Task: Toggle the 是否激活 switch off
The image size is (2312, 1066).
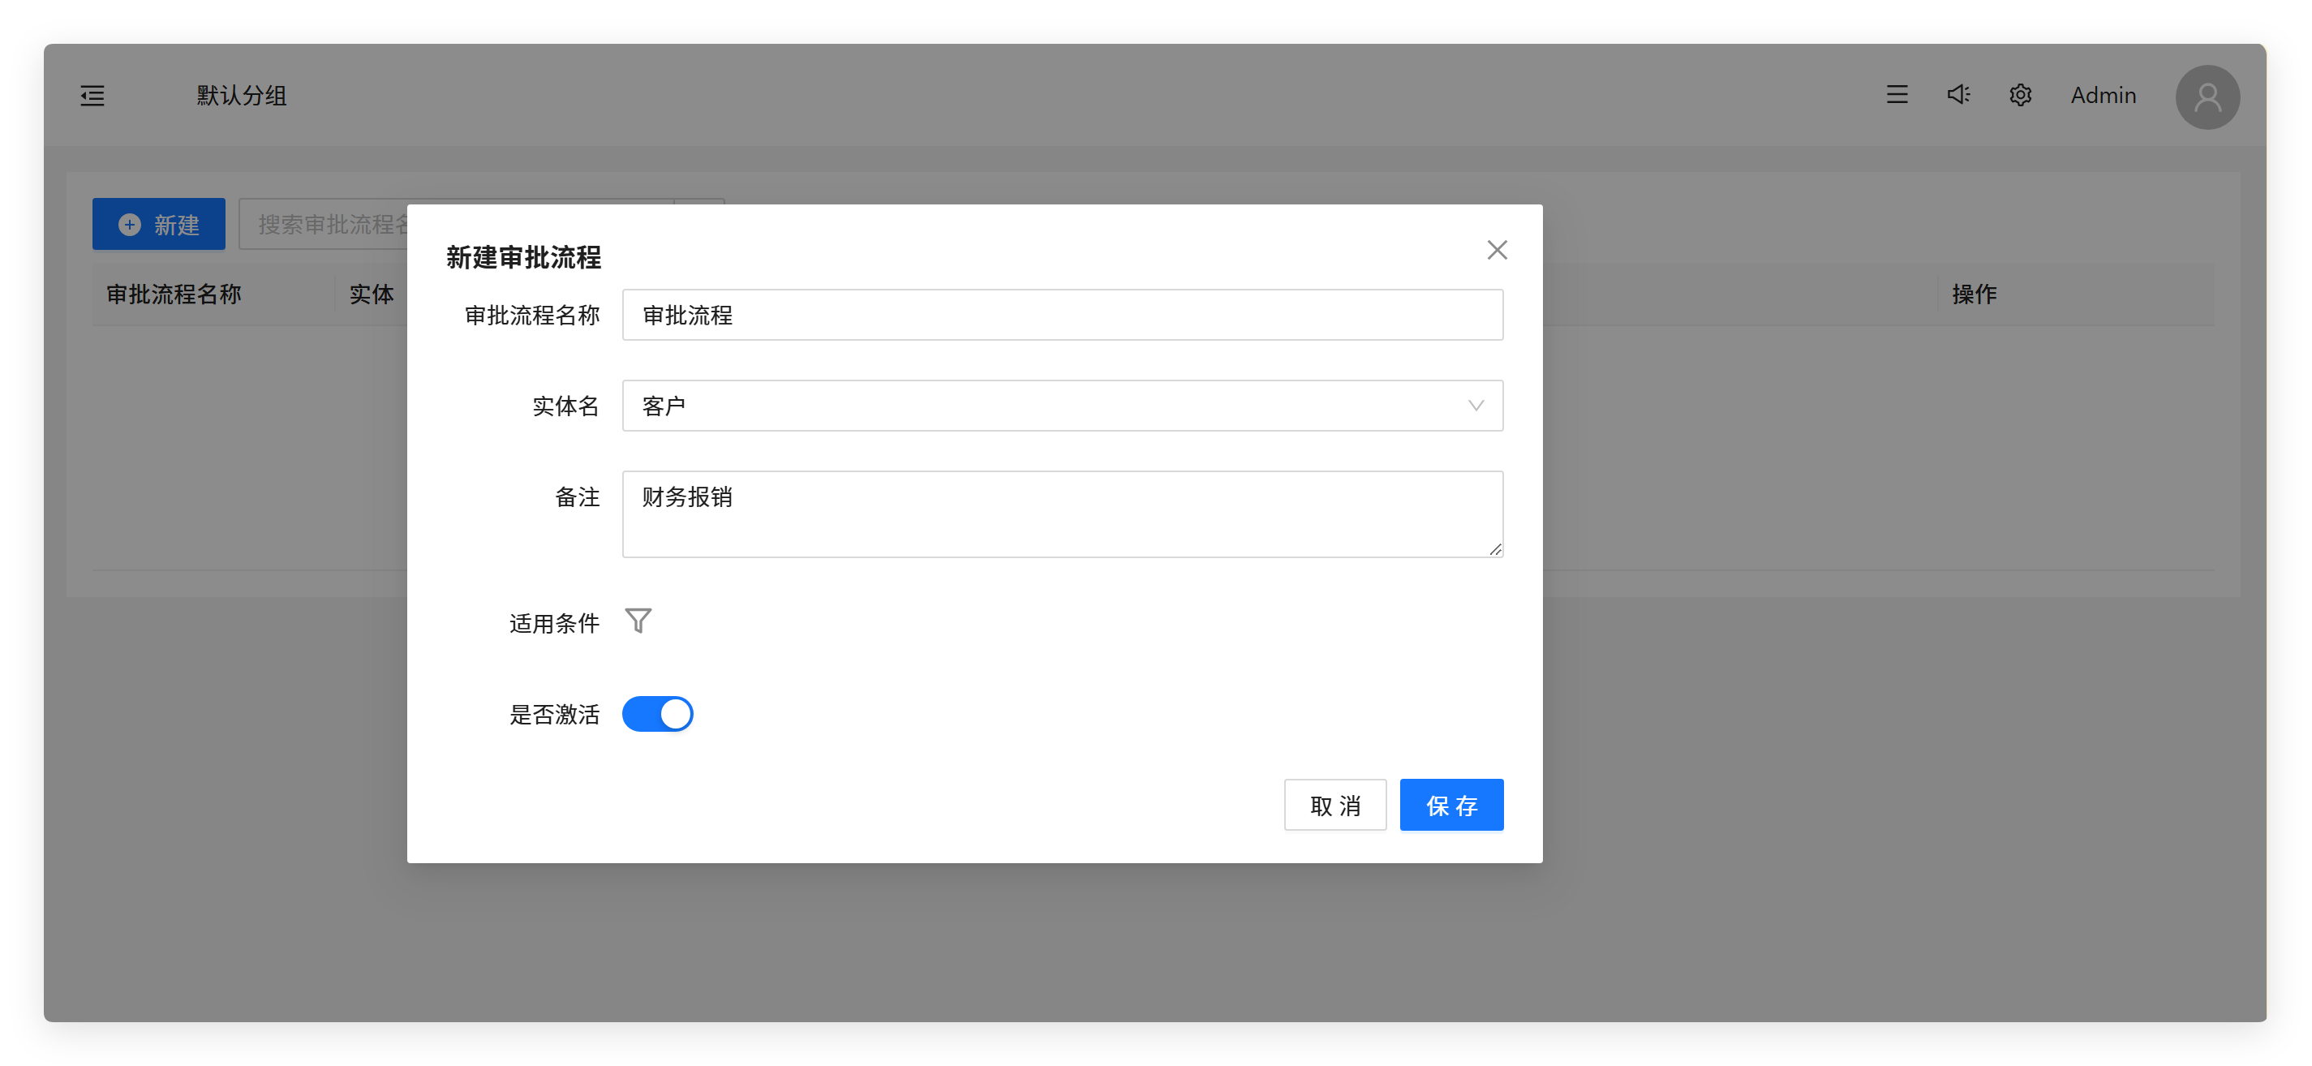Action: click(x=657, y=713)
